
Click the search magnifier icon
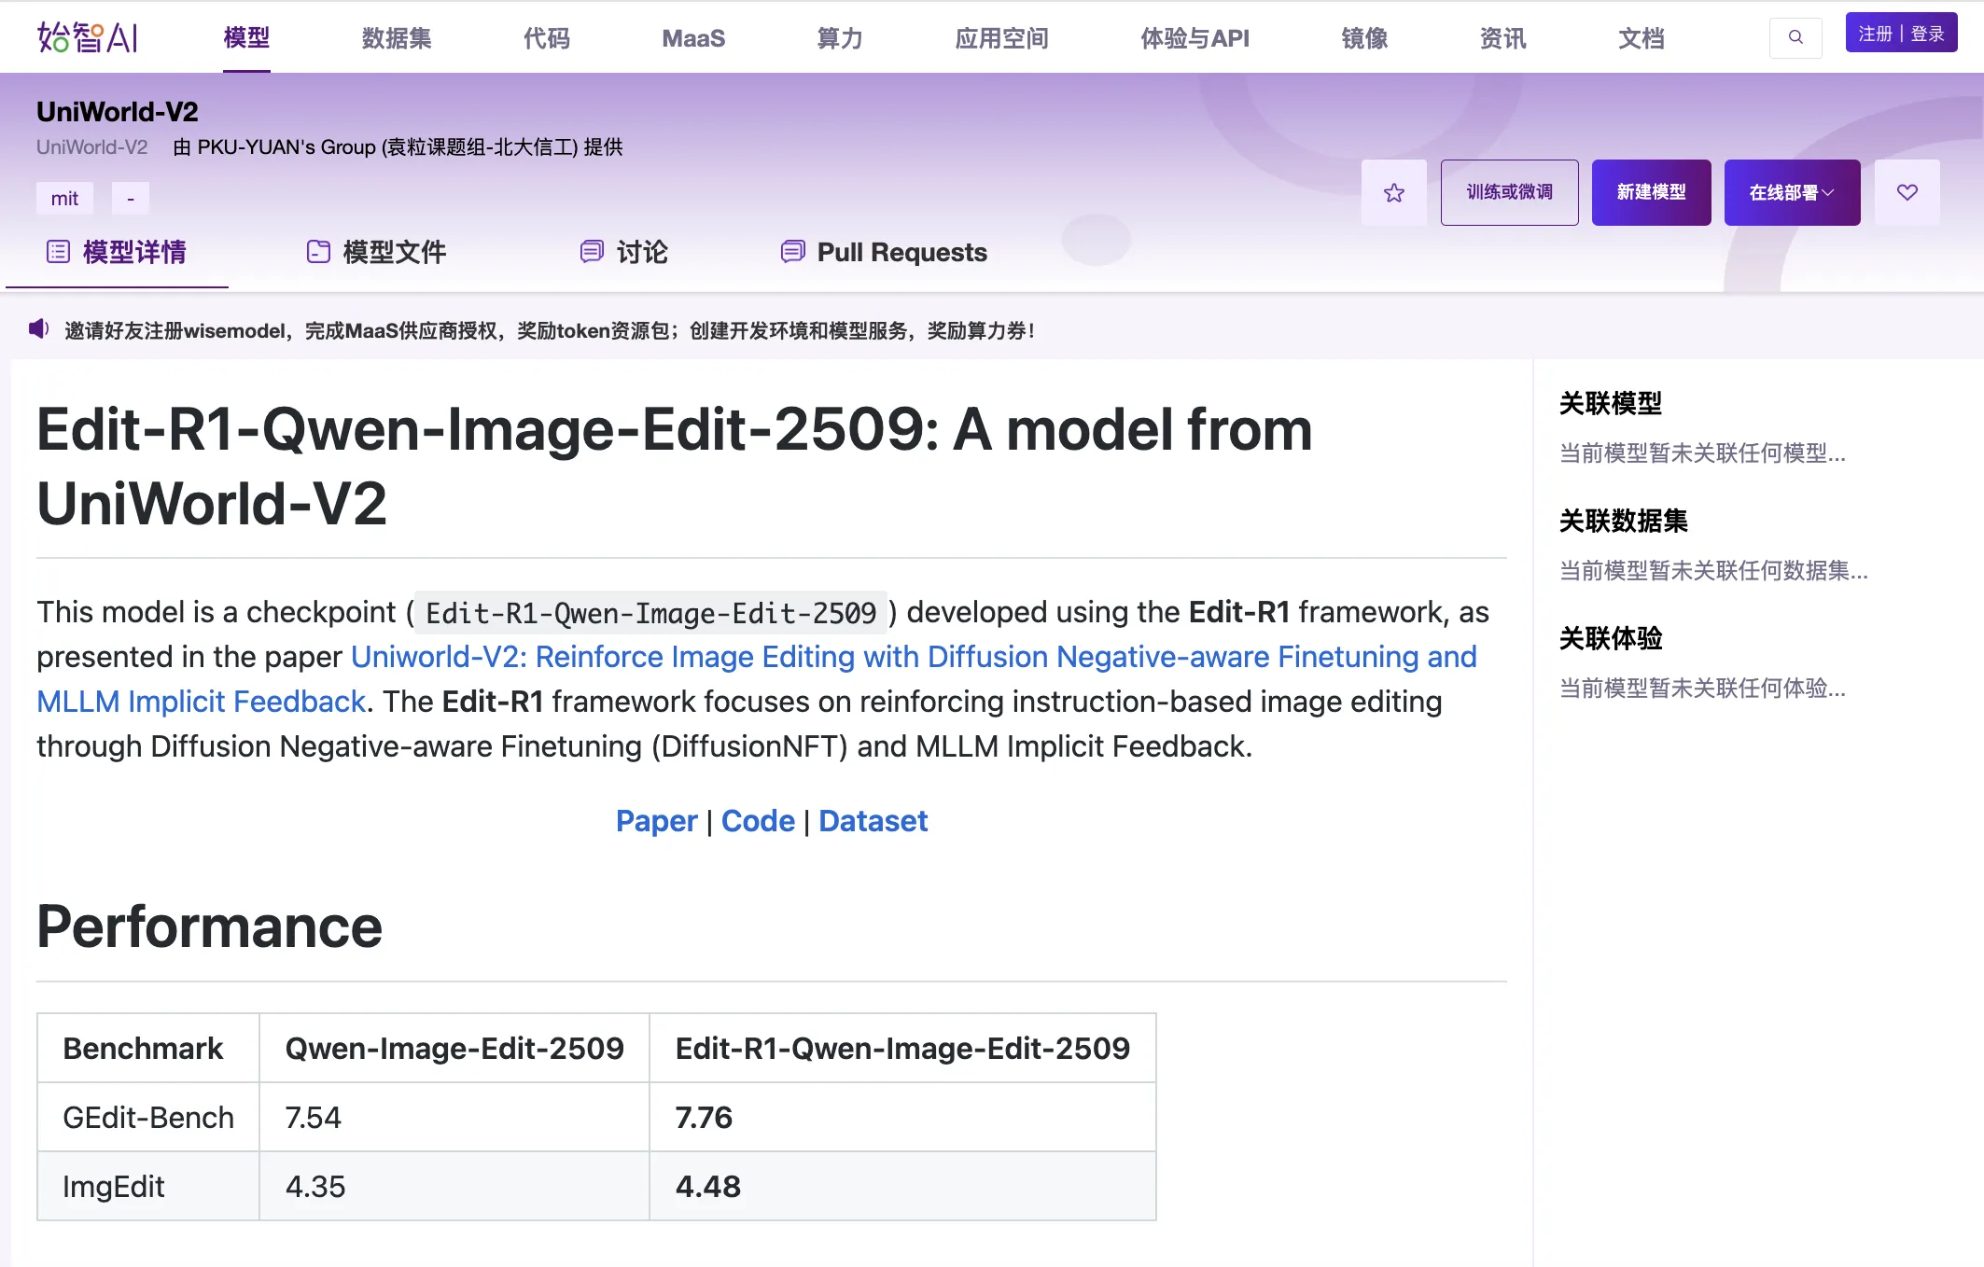1795,37
